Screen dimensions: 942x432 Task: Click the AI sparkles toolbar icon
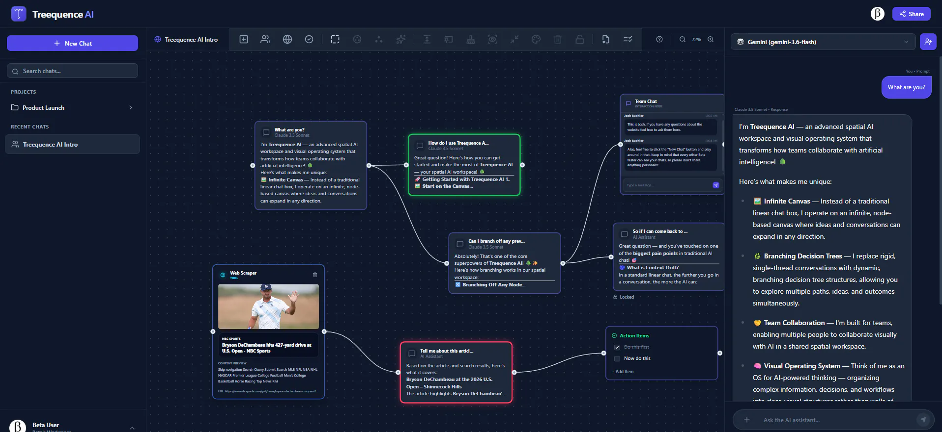pos(401,39)
